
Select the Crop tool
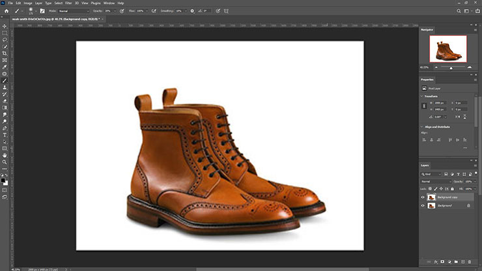pyautogui.click(x=5, y=53)
